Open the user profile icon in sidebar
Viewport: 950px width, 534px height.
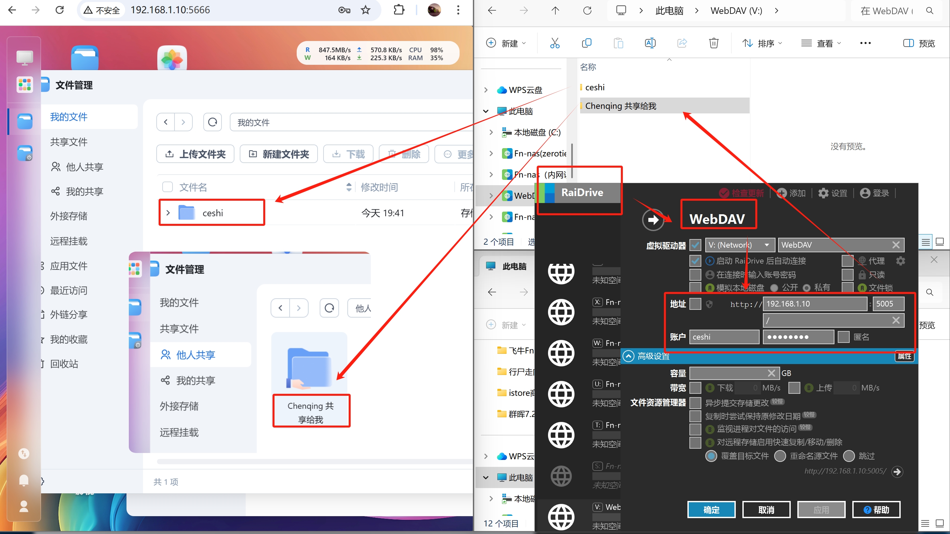[x=24, y=506]
